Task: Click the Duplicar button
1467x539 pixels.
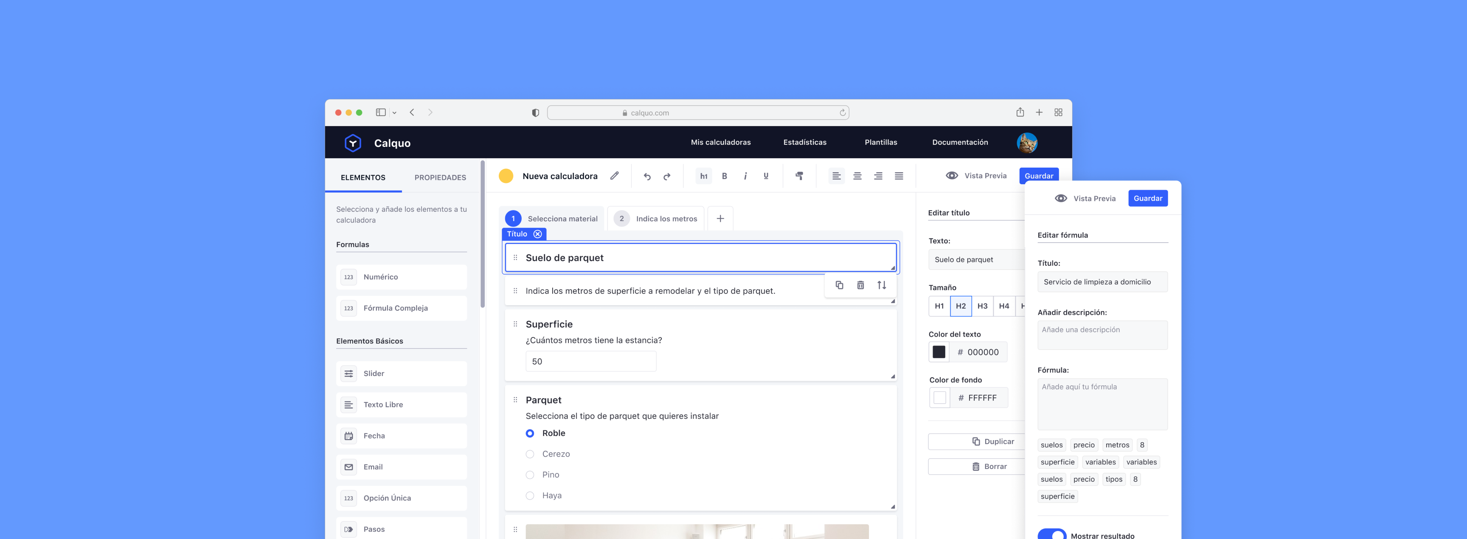Action: tap(976, 442)
